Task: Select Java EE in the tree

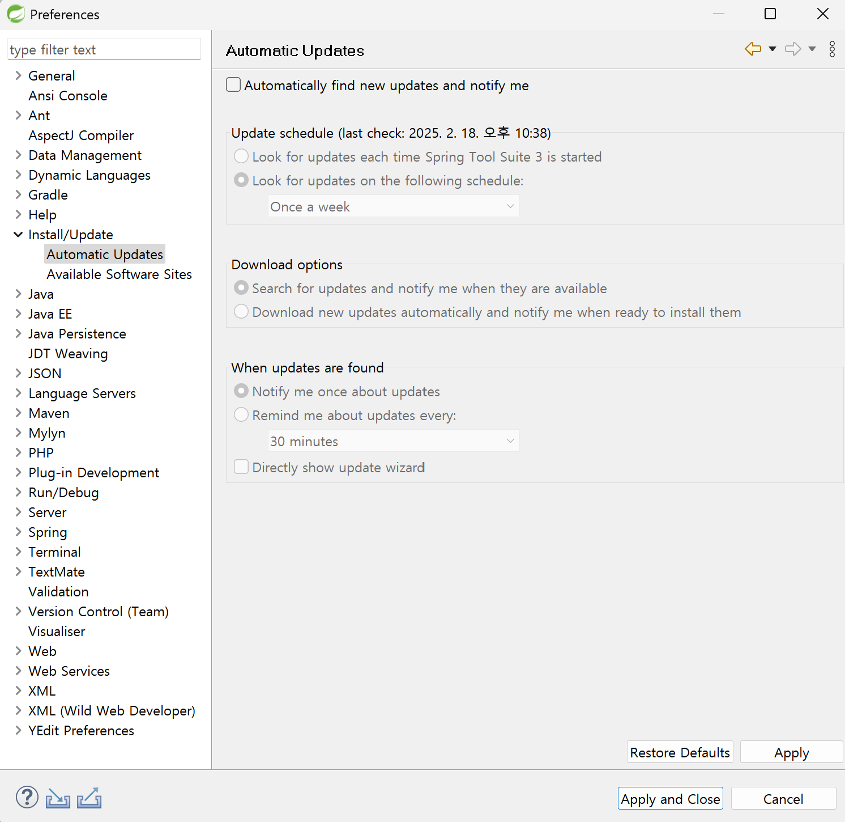Action: click(50, 313)
